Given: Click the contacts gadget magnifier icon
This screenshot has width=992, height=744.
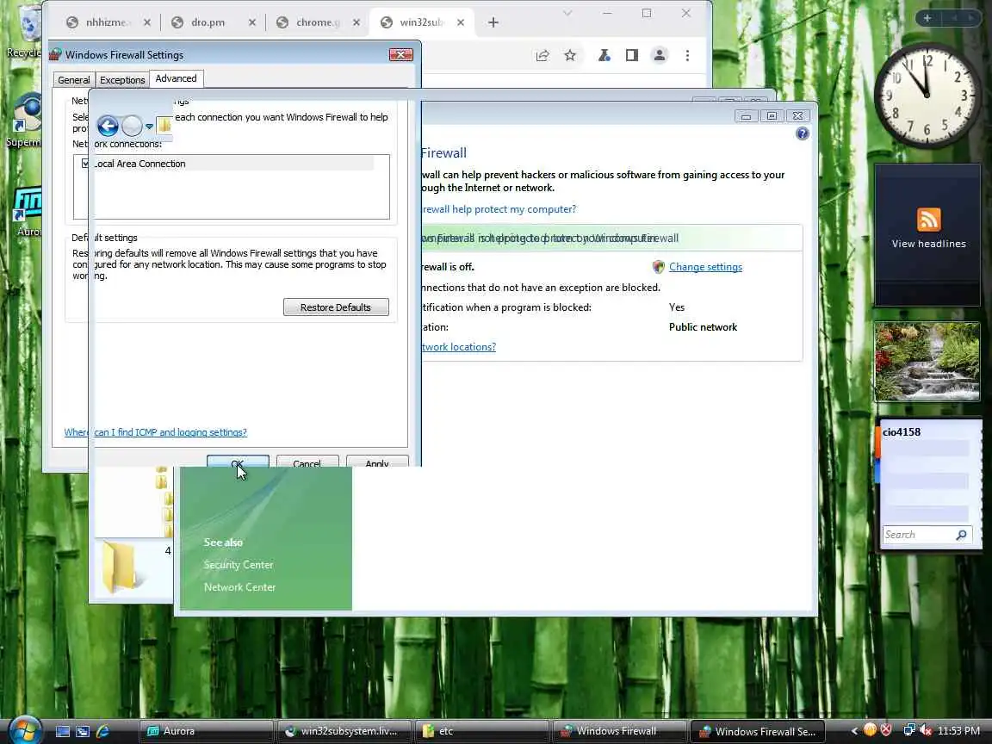Looking at the screenshot, I should click(962, 535).
